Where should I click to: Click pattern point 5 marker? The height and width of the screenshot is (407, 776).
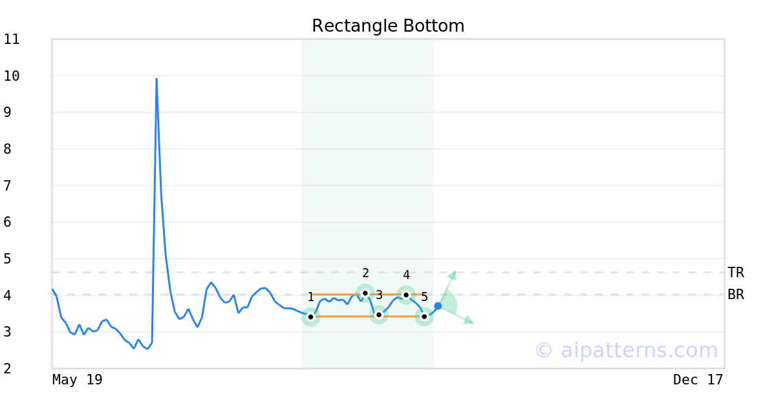click(424, 317)
